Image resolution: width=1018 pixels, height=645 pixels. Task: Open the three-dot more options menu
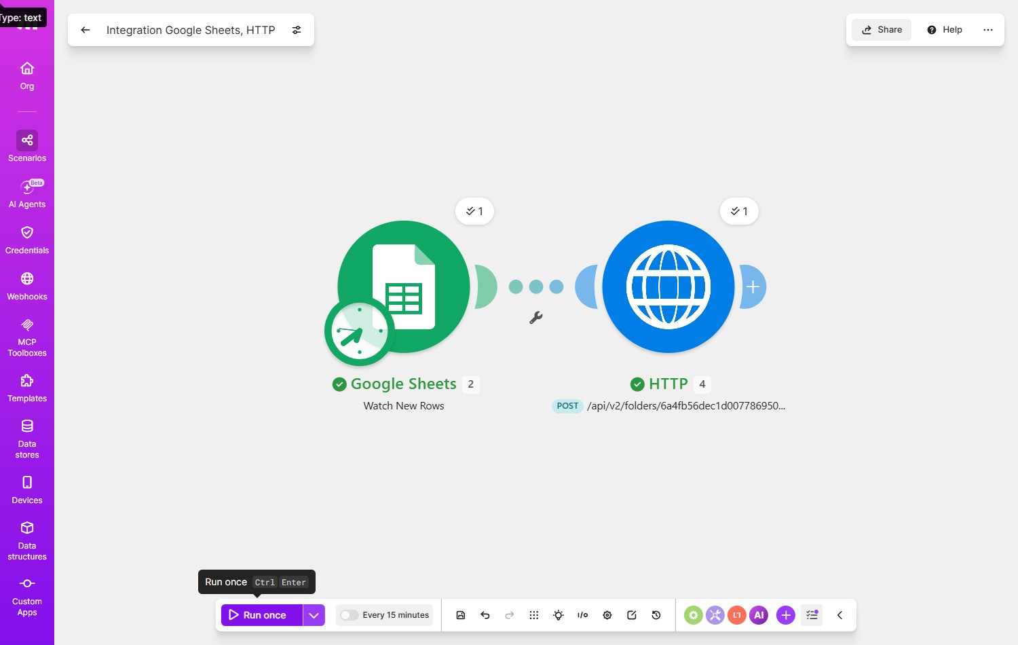pyautogui.click(x=988, y=30)
